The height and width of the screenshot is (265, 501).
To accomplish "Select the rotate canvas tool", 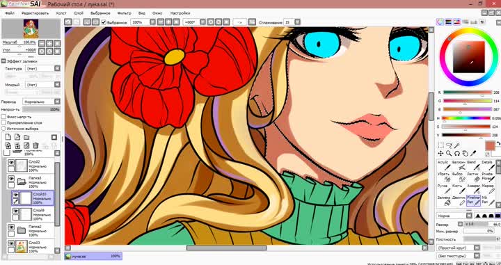I will pyautogui.click(x=457, y=154).
